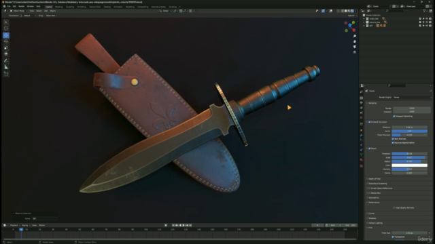
Task: Open the Edit menu
Action: 14,6
